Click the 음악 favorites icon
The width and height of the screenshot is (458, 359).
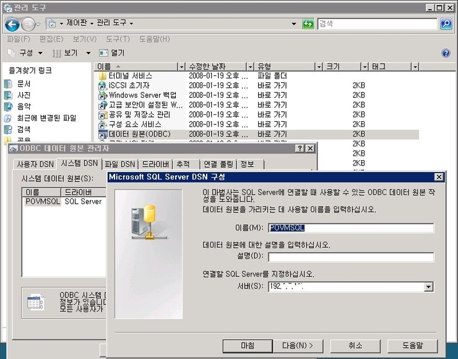[x=8, y=107]
